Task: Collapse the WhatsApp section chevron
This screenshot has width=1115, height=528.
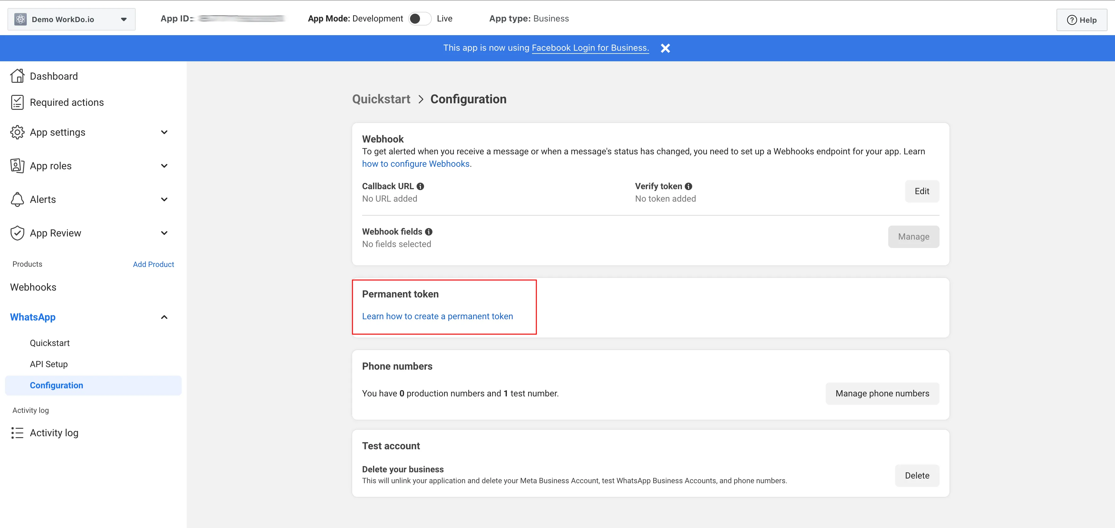Action: click(164, 317)
